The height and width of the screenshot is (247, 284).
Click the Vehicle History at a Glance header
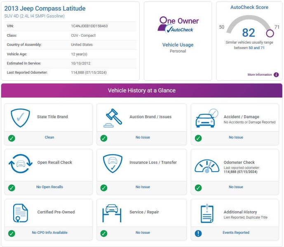tap(142, 91)
